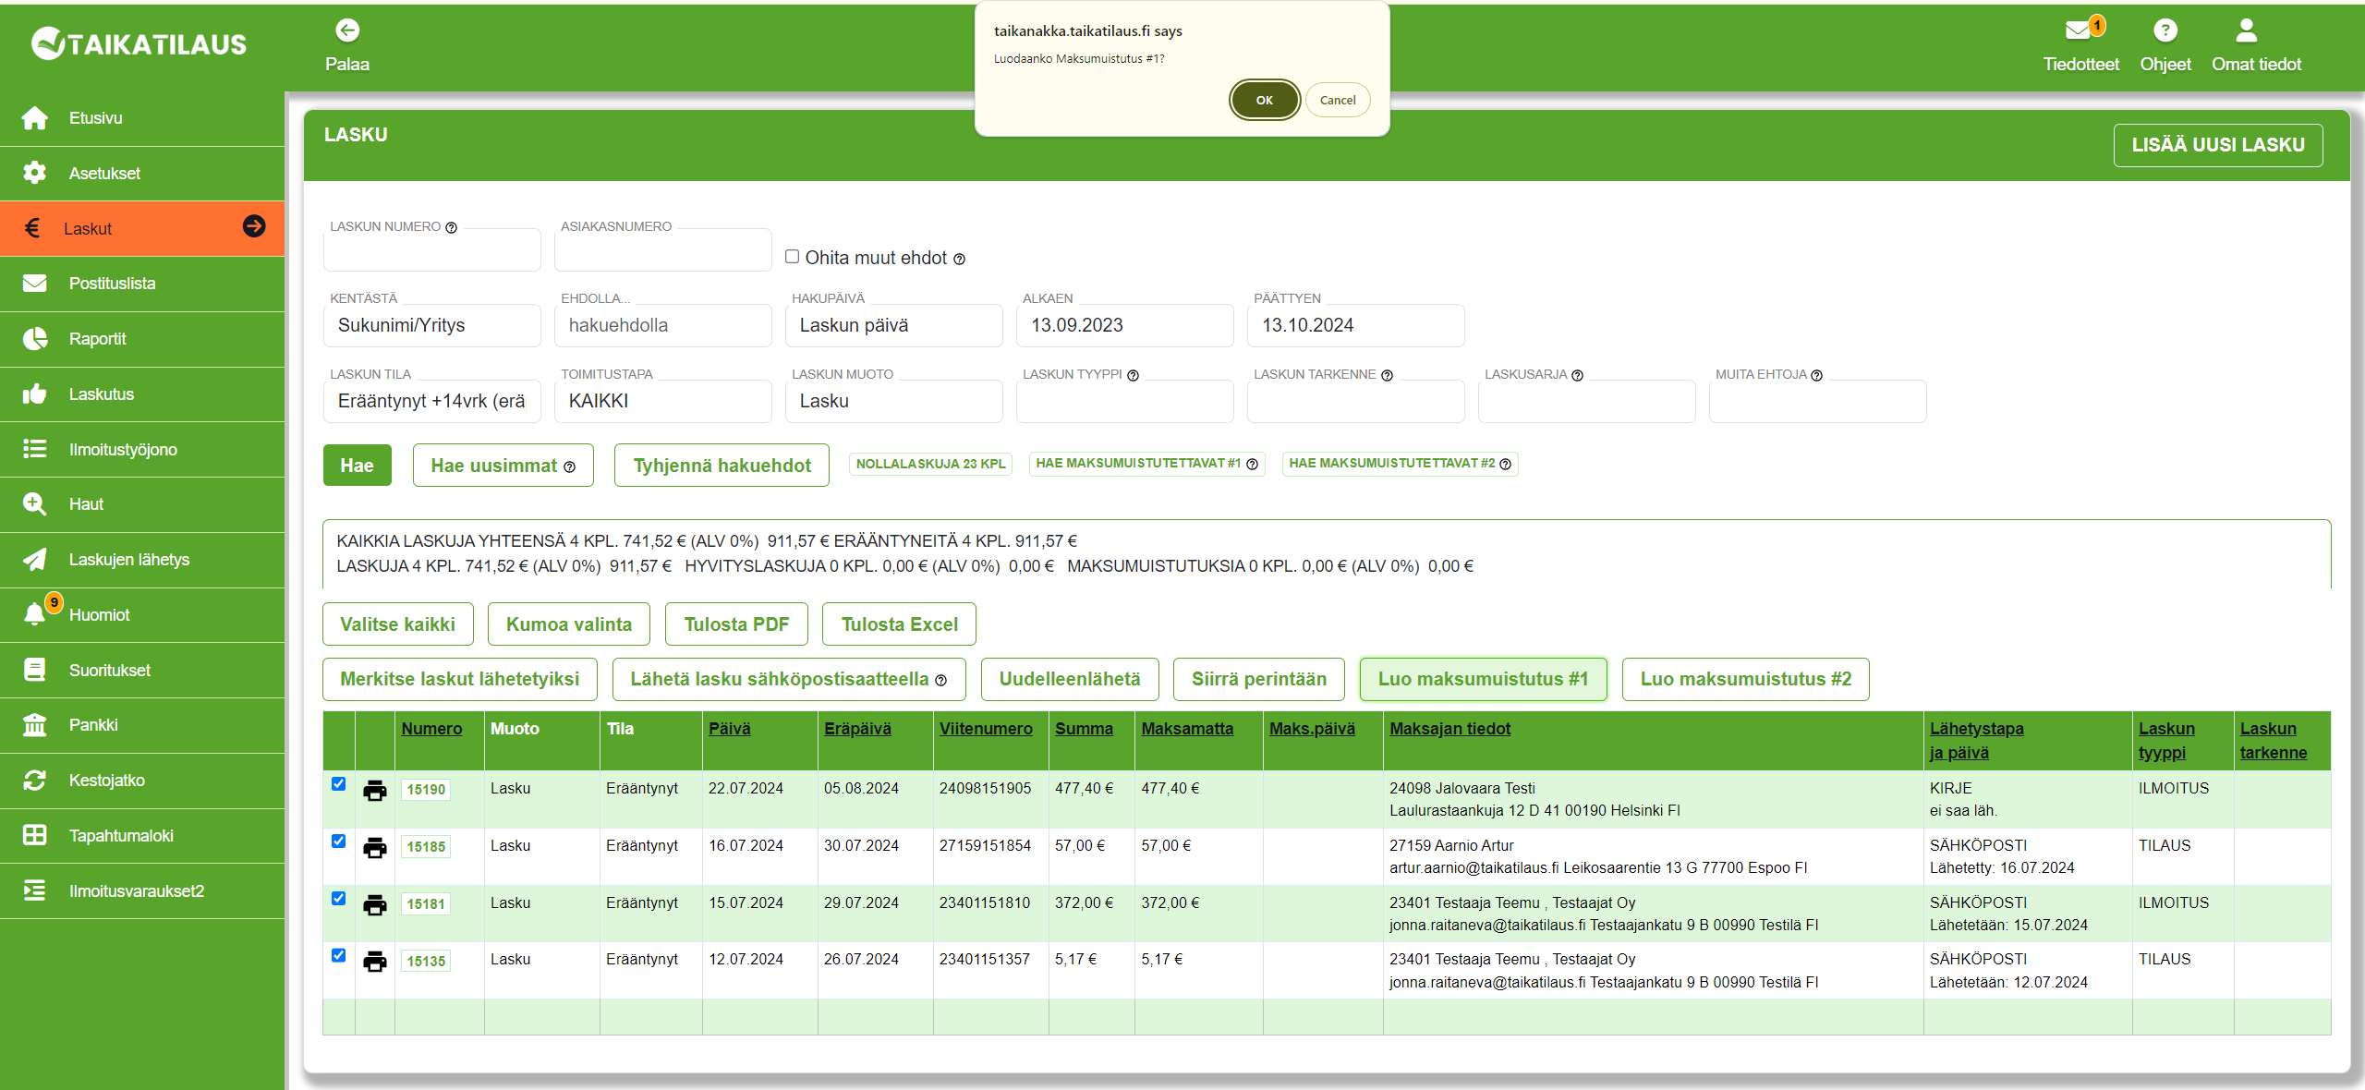The height and width of the screenshot is (1090, 2365).
Task: Click the Etusivu home icon
Action: point(34,118)
